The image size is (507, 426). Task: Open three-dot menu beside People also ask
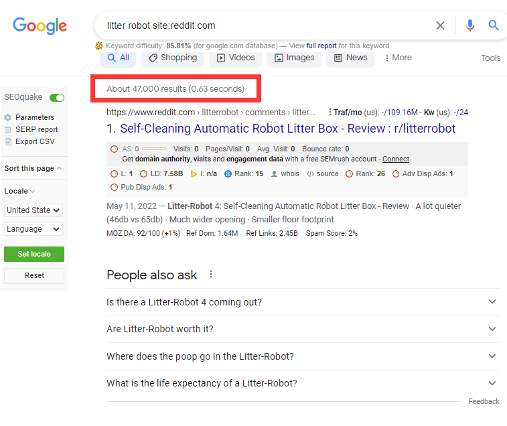(211, 275)
